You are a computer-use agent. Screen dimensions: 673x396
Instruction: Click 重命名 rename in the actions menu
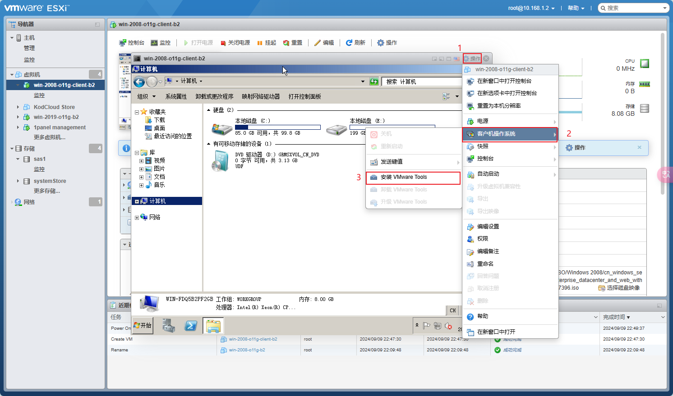510,264
